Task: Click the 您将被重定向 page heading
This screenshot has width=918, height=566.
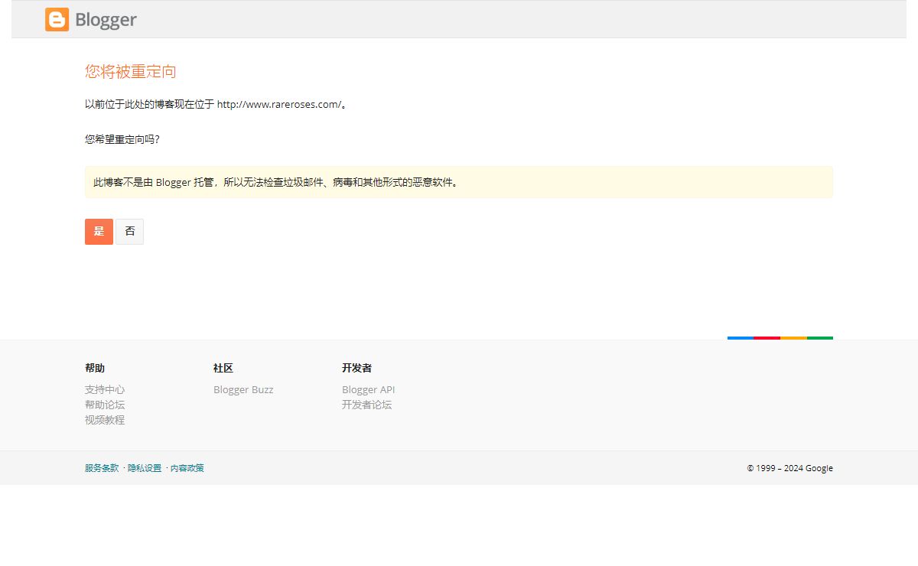Action: click(x=131, y=72)
